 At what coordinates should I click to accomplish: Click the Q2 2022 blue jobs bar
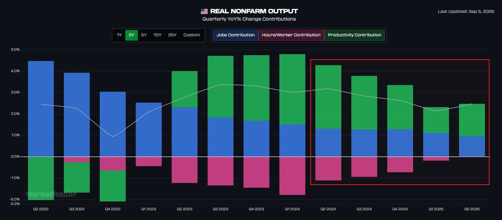(x=41, y=109)
